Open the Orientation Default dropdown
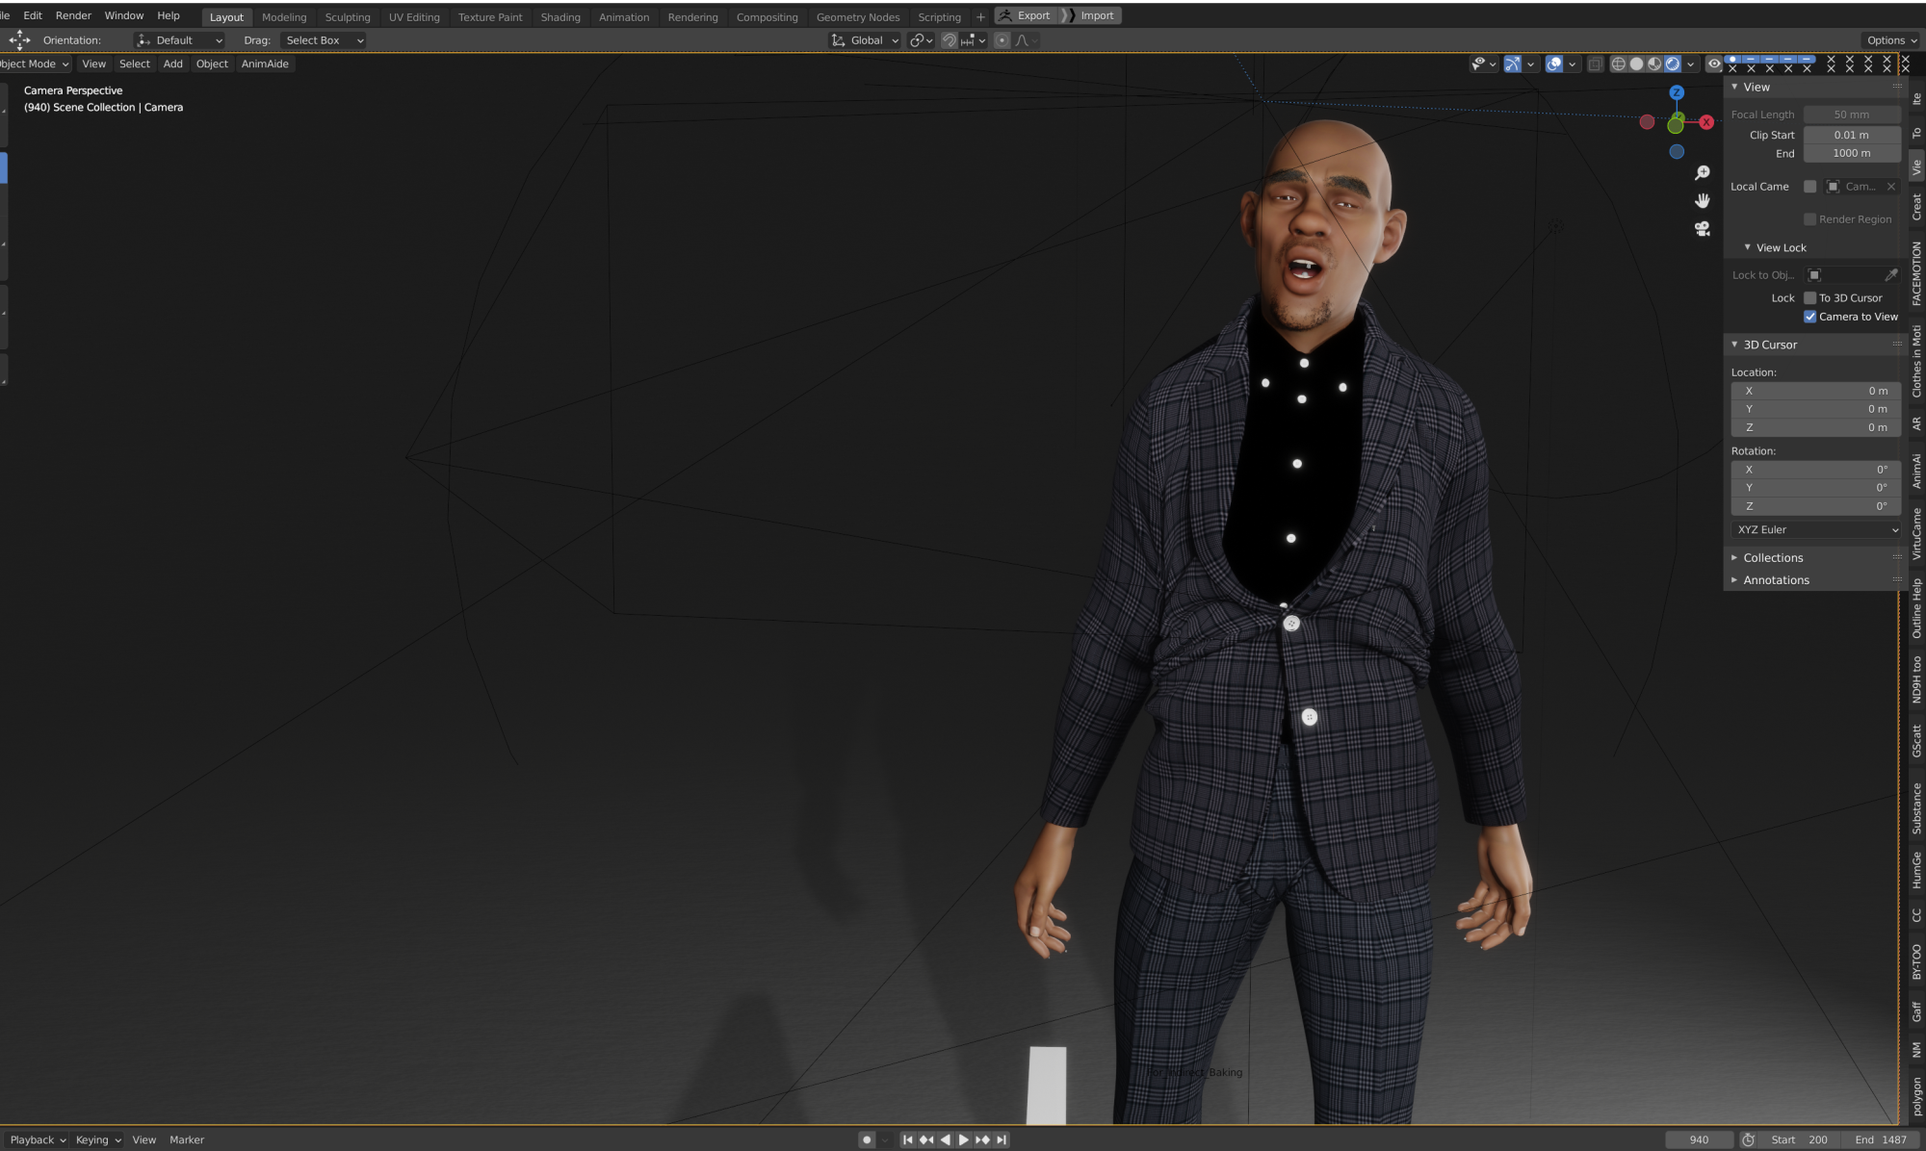Screen dimensions: 1926x1151 180,40
